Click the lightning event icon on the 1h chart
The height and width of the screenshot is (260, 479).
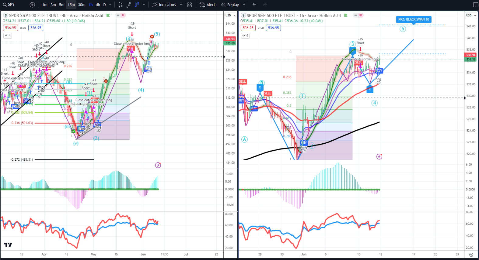click(x=379, y=157)
